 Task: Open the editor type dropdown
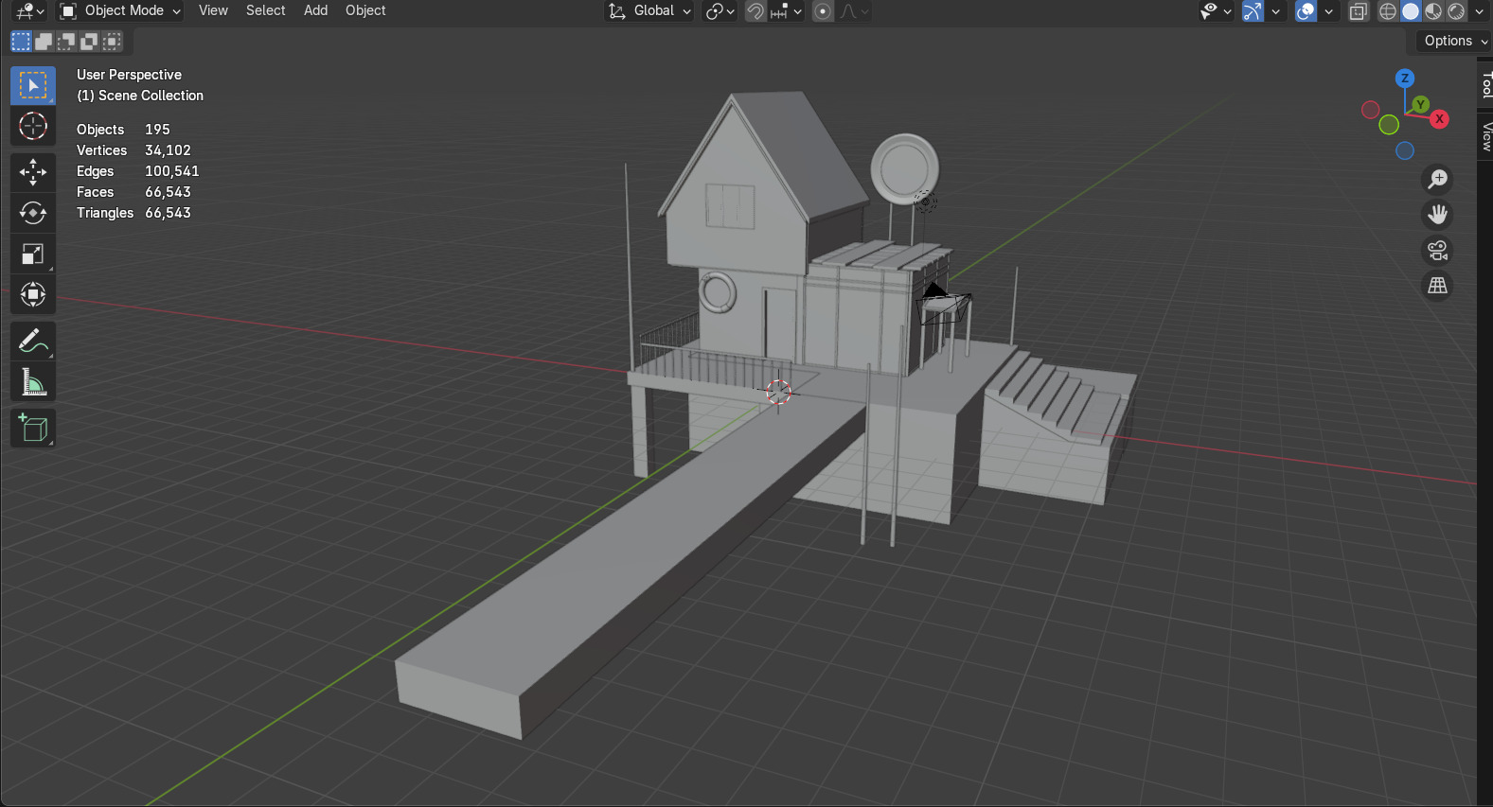point(30,11)
